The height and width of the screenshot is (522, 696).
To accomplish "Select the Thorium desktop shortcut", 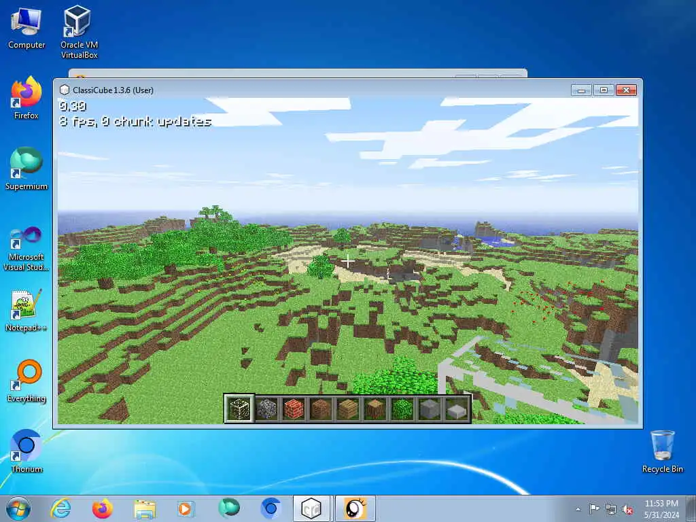I will 27,451.
